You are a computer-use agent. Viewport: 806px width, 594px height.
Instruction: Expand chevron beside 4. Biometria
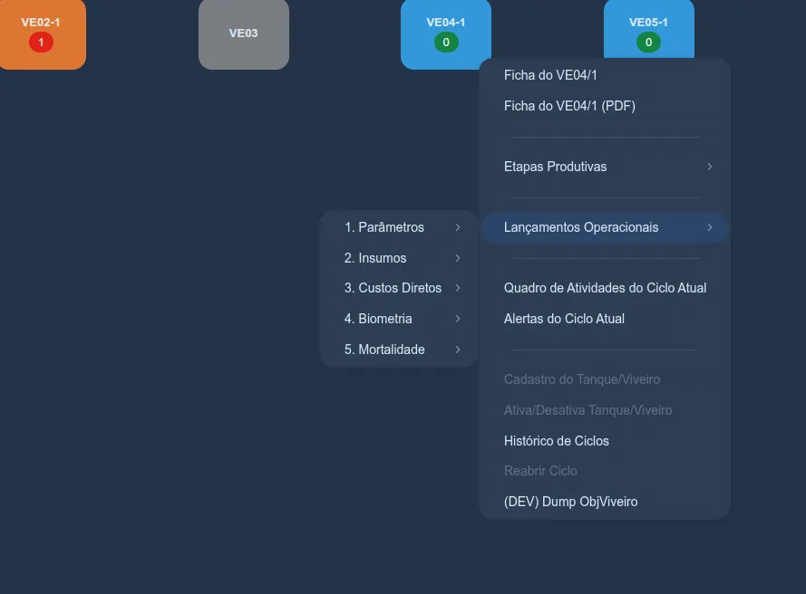pyautogui.click(x=458, y=319)
